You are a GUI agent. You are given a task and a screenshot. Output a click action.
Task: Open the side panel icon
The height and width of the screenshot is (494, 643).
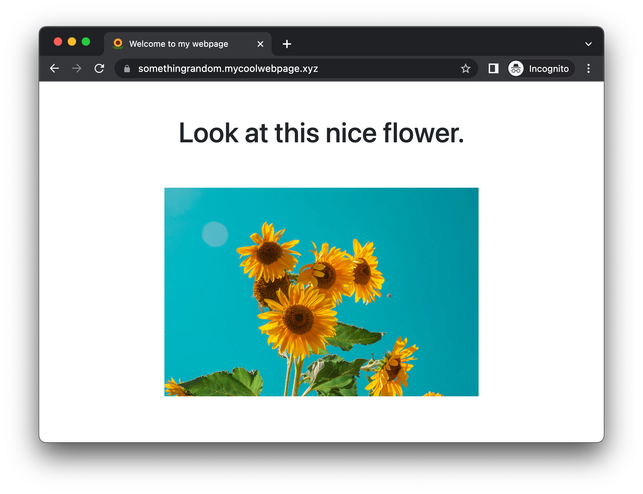point(493,68)
